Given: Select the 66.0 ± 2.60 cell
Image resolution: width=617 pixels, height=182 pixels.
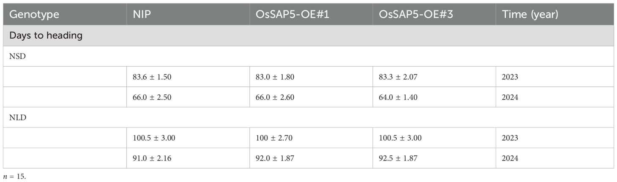Looking at the screenshot, I should (x=276, y=97).
